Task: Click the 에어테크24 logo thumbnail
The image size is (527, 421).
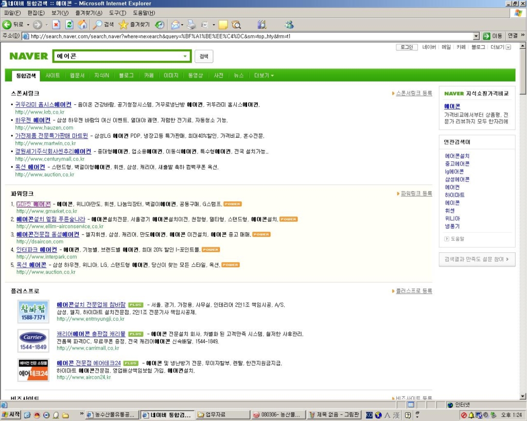Action: 33,370
